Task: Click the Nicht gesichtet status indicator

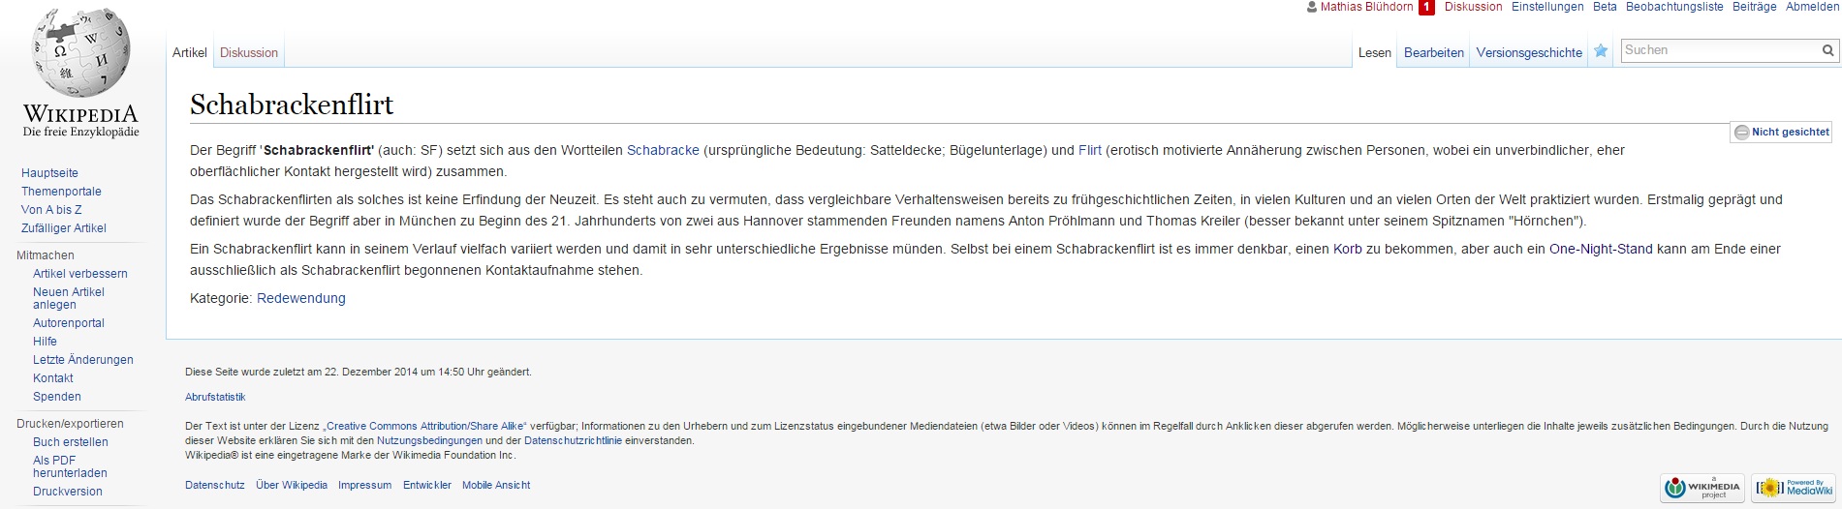Action: (1781, 132)
